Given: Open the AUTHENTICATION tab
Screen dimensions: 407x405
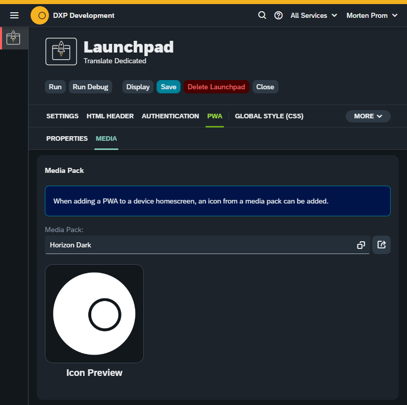Looking at the screenshot, I should click(x=170, y=116).
